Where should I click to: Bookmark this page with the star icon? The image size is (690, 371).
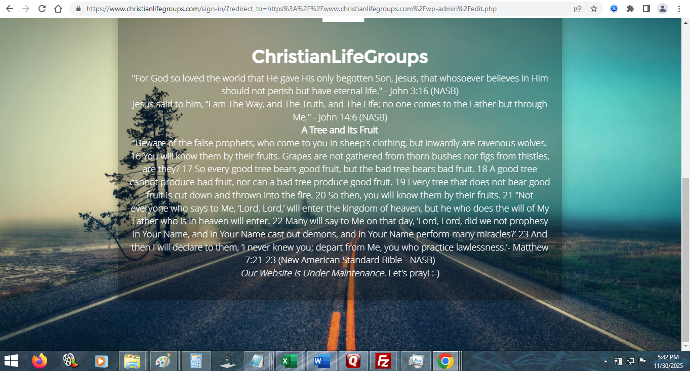click(x=594, y=9)
